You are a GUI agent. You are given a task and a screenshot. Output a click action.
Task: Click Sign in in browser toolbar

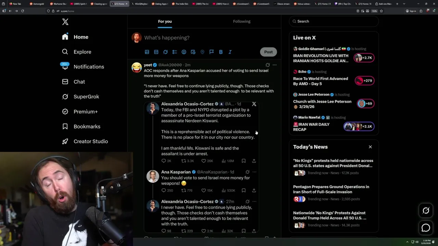pos(411,11)
